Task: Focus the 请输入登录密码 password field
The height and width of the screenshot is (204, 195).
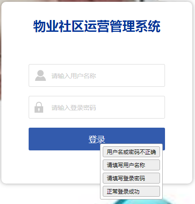Action: (x=97, y=107)
